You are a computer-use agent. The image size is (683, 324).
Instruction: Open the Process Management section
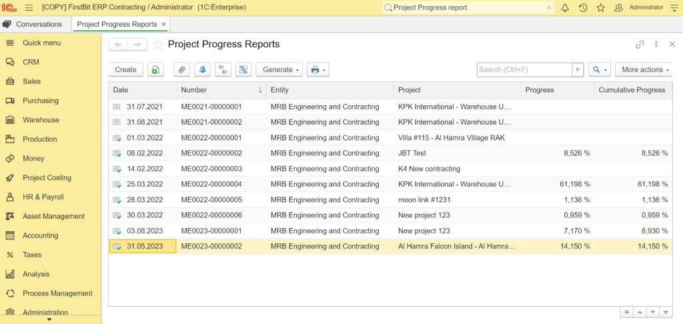coord(51,293)
